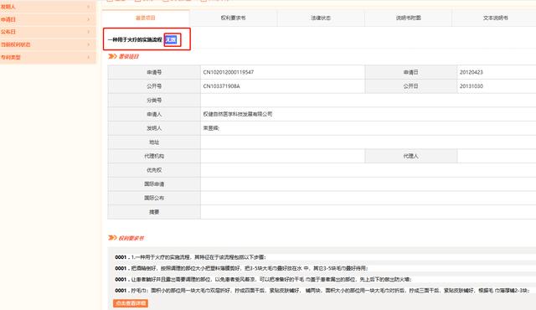
Task: Click the 优先权 row label
Action: pyautogui.click(x=154, y=170)
